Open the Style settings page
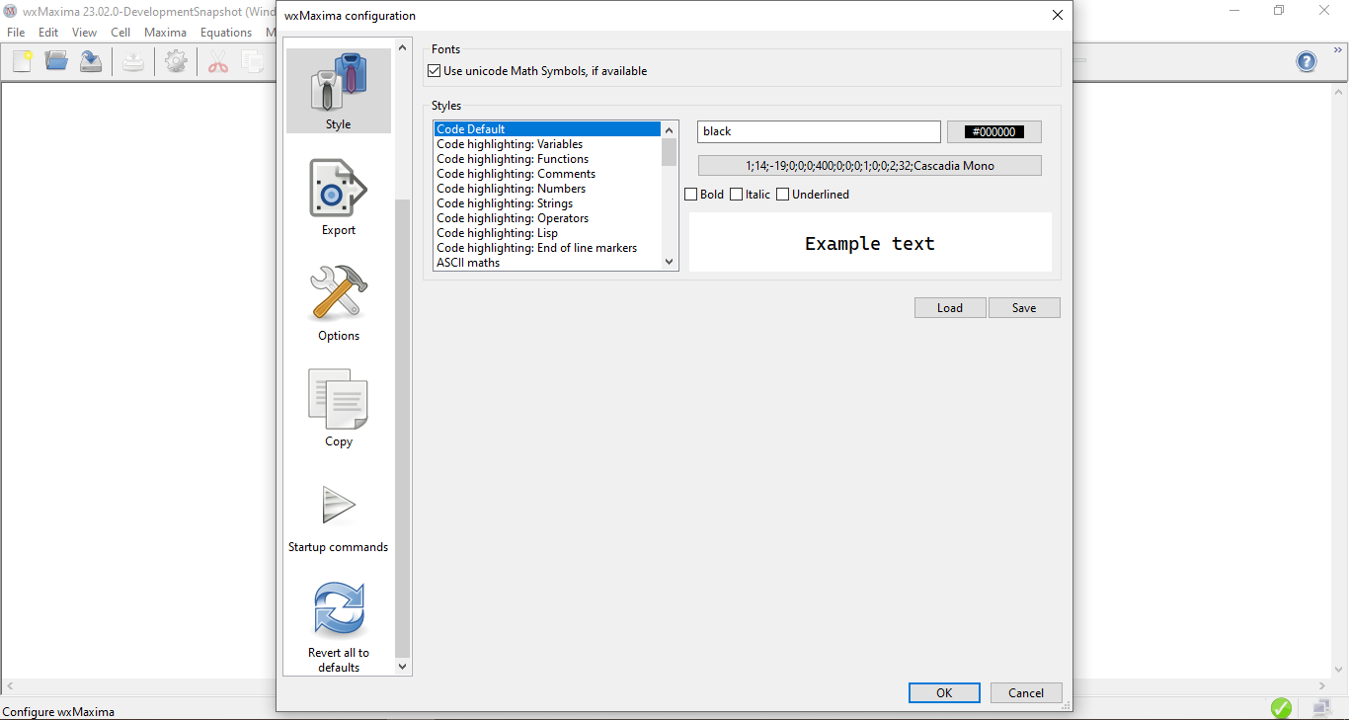This screenshot has width=1349, height=720. click(x=338, y=91)
